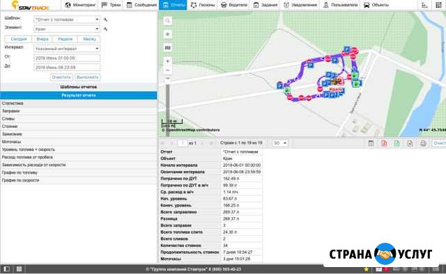The width and height of the screenshot is (446, 274).
Task: Click the map zoom slider handle
Action: tap(167, 79)
